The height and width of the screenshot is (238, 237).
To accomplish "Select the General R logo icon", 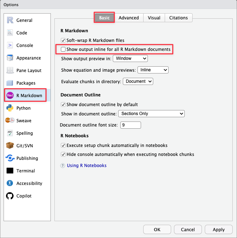I will tap(10, 20).
